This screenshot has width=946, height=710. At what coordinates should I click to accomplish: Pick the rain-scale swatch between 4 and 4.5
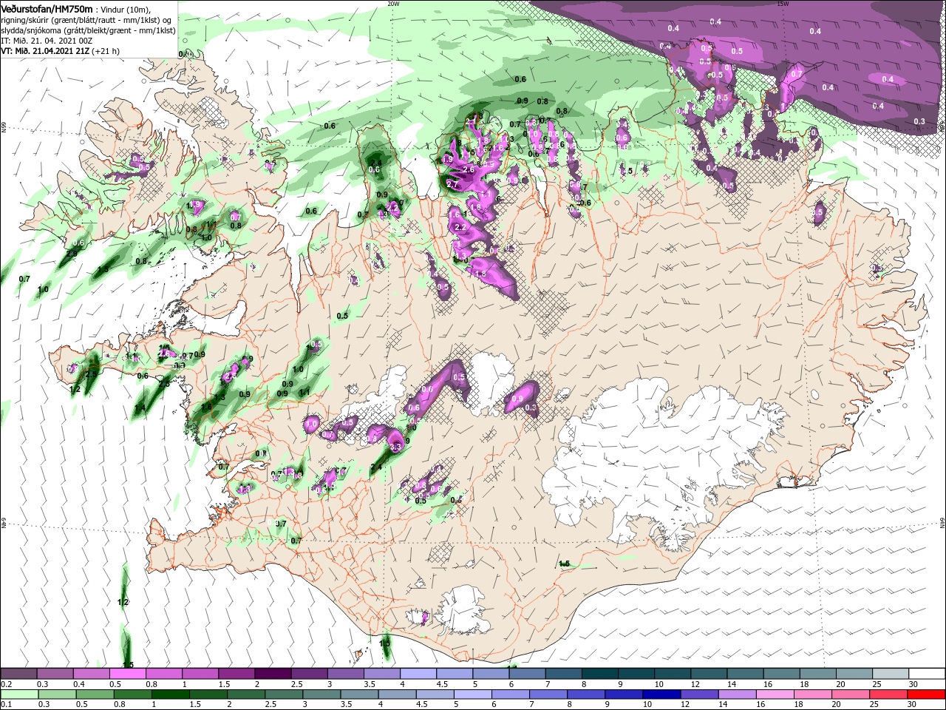coord(398,694)
